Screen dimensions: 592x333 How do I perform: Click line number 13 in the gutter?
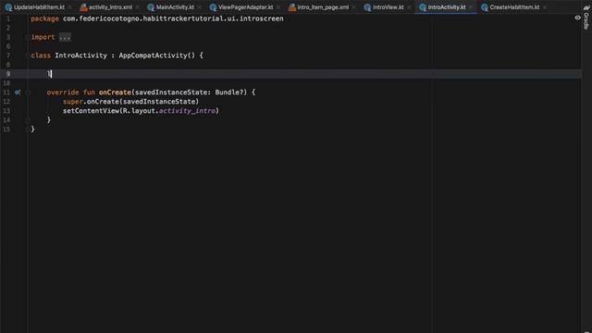point(6,111)
